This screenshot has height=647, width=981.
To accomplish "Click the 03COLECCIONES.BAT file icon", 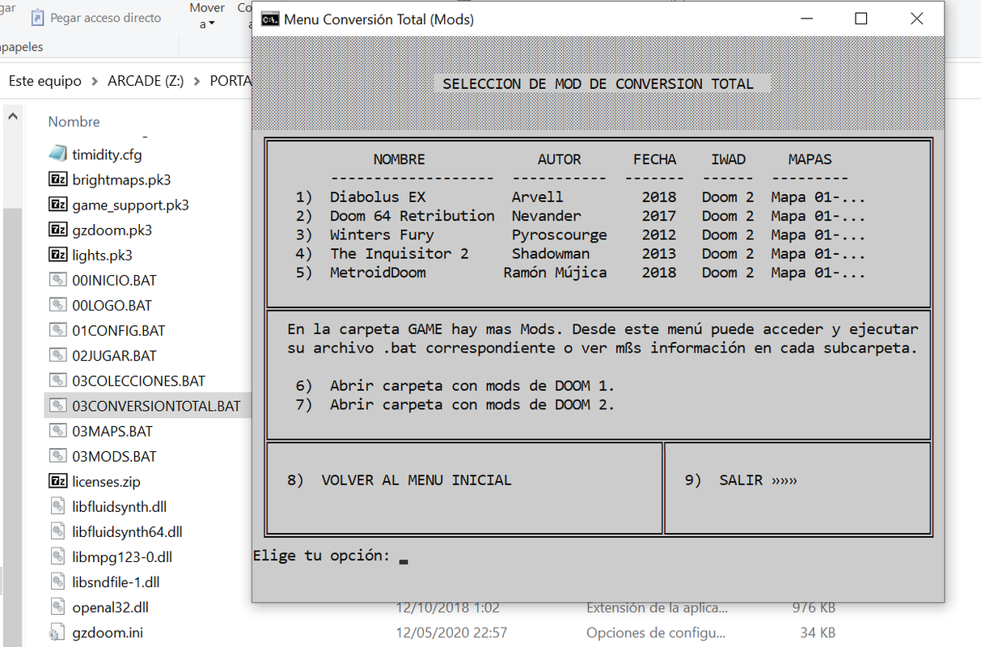I will [57, 380].
